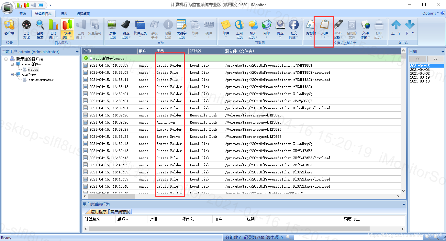Open 上网记录 web history
This screenshot has height=241, width=446.
pyautogui.click(x=240, y=29)
